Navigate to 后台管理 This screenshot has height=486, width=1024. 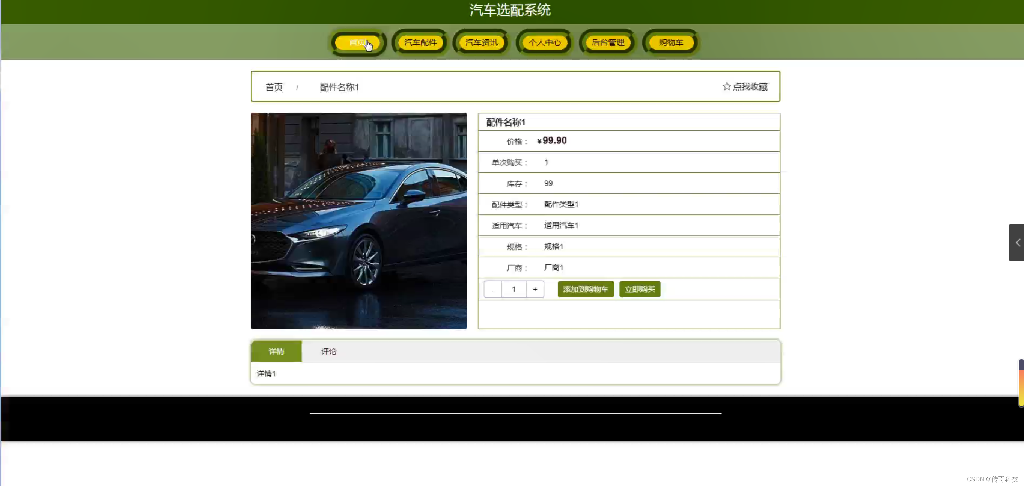click(x=608, y=42)
